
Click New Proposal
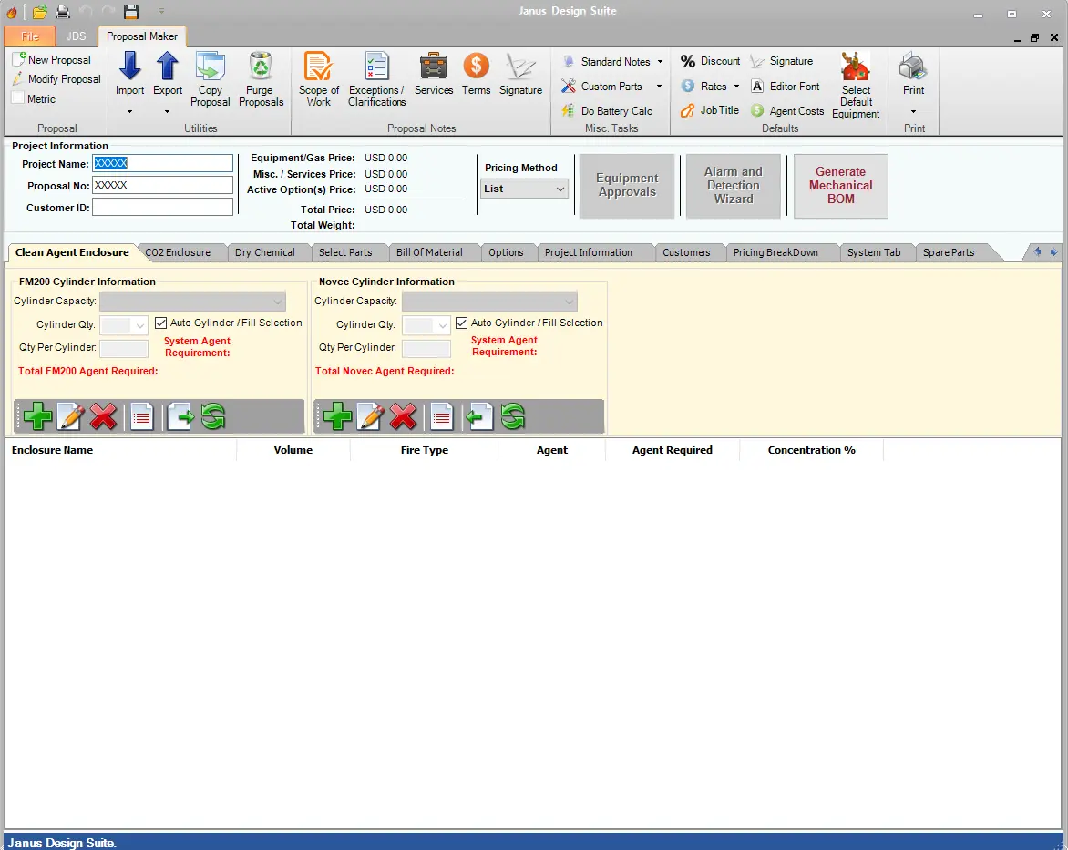tap(52, 60)
